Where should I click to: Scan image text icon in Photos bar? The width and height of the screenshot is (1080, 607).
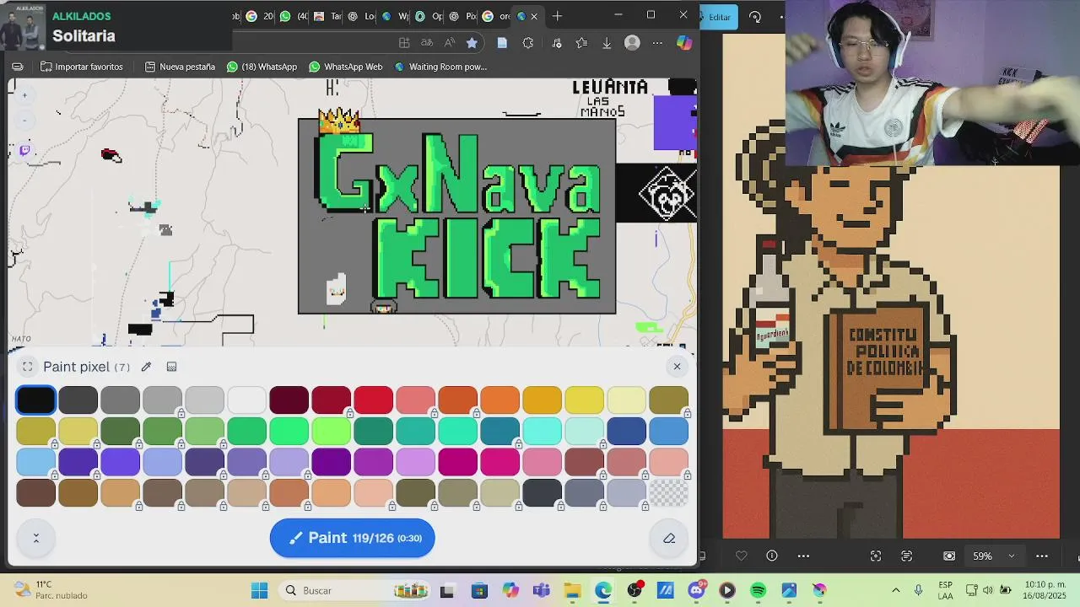(x=907, y=556)
